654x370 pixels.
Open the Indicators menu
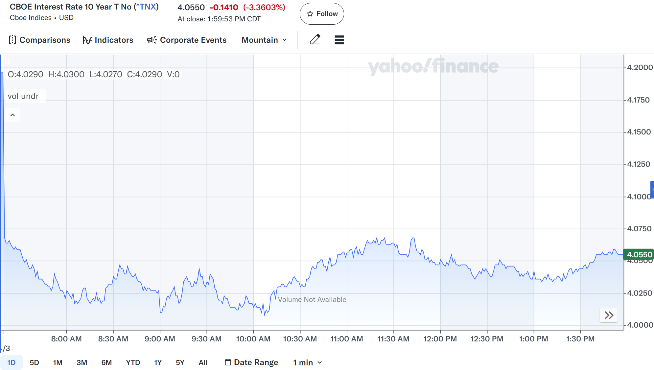(x=108, y=40)
